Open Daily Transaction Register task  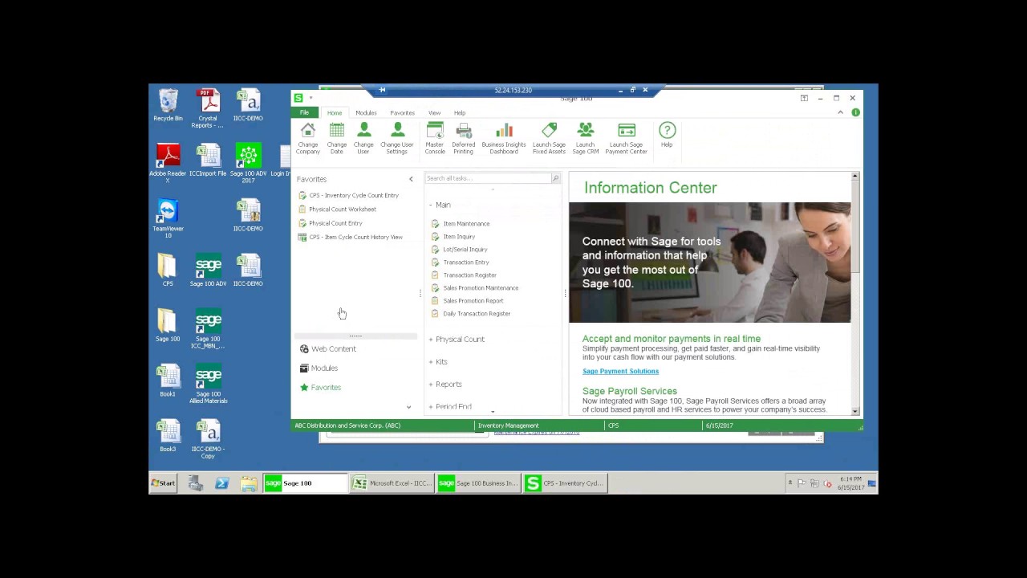470,313
